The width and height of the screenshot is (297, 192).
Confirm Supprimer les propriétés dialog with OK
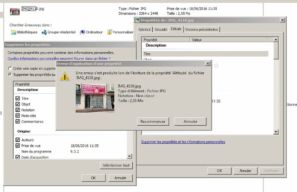pos(93,178)
